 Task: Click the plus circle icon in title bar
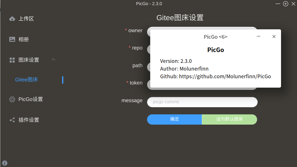point(286,4)
